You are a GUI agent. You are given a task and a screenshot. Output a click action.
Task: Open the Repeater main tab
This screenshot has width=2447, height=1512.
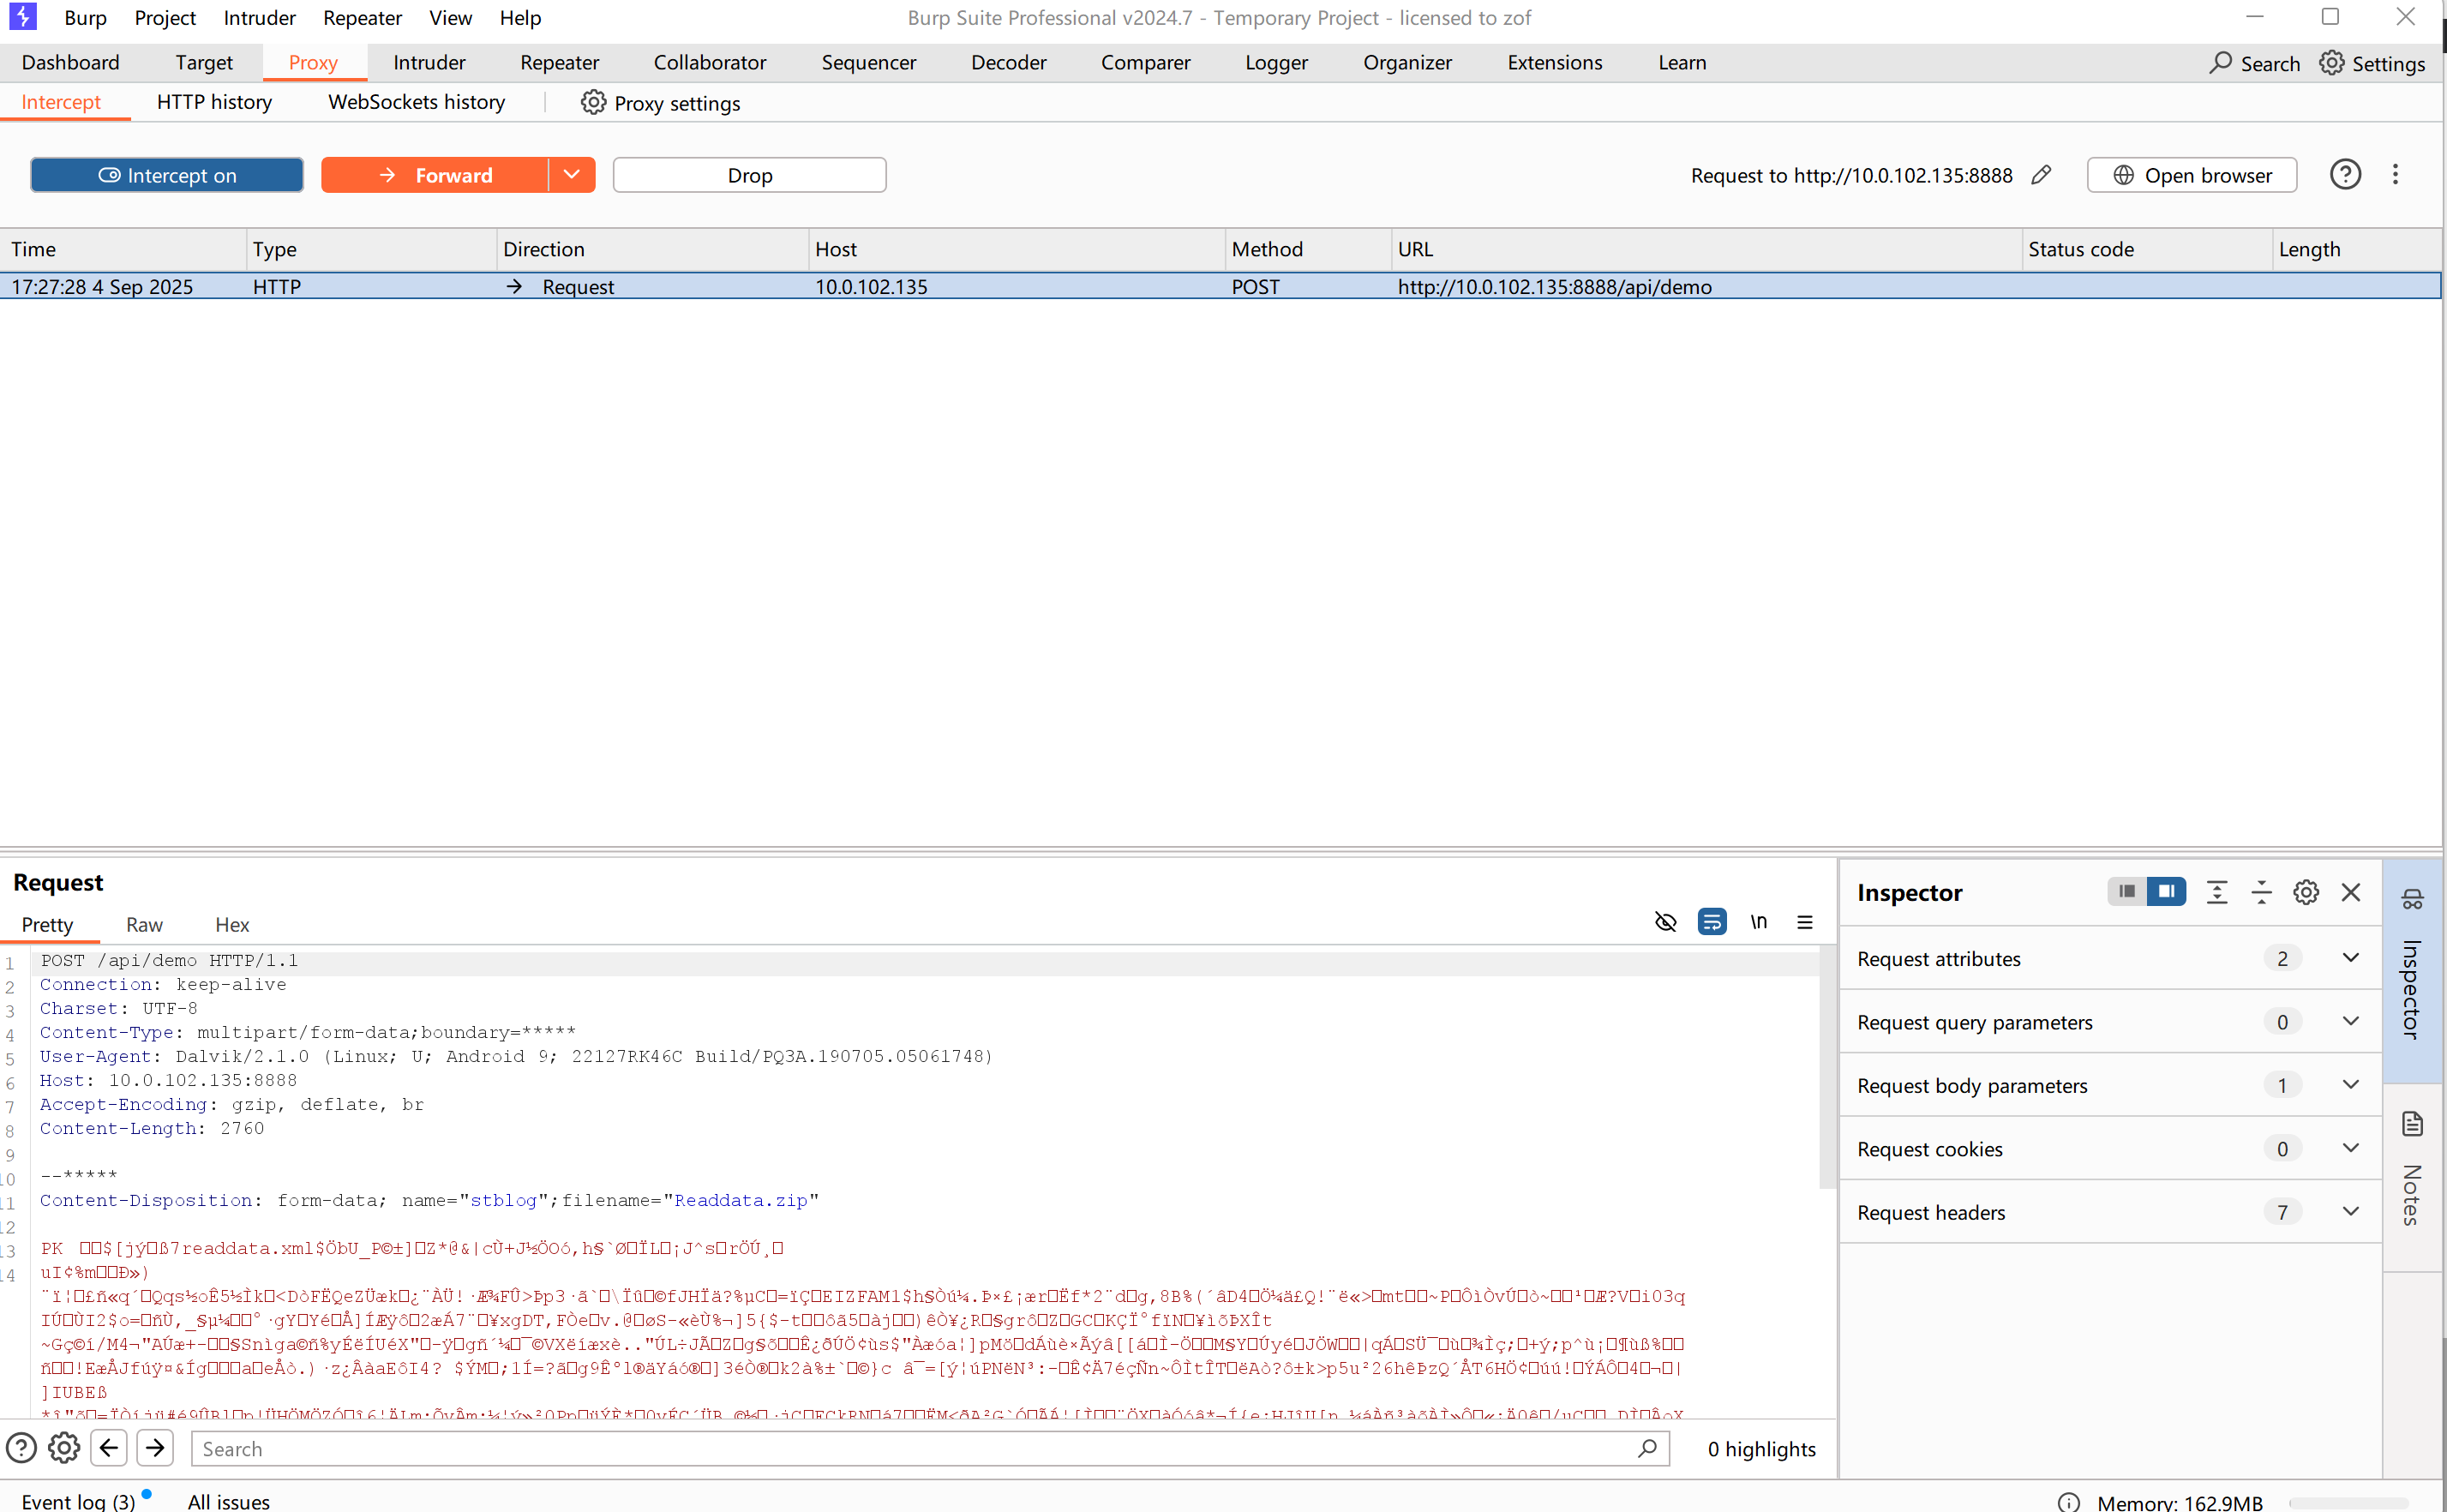tap(559, 62)
